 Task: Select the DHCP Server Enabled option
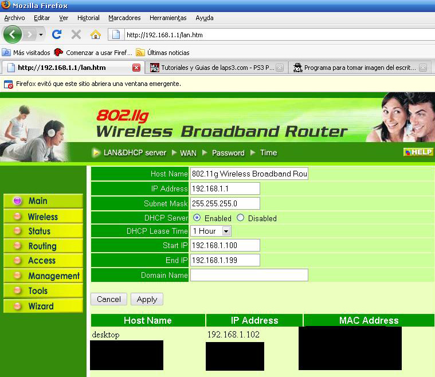(x=197, y=218)
